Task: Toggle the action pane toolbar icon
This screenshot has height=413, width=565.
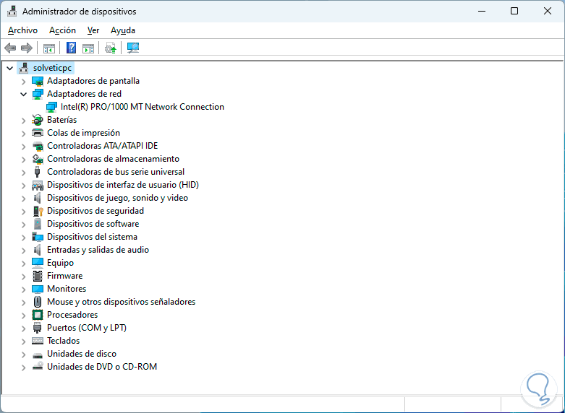Action: click(88, 48)
